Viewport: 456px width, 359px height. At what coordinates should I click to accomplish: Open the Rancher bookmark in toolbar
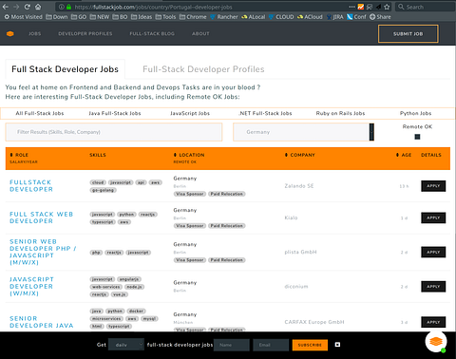[x=224, y=17]
